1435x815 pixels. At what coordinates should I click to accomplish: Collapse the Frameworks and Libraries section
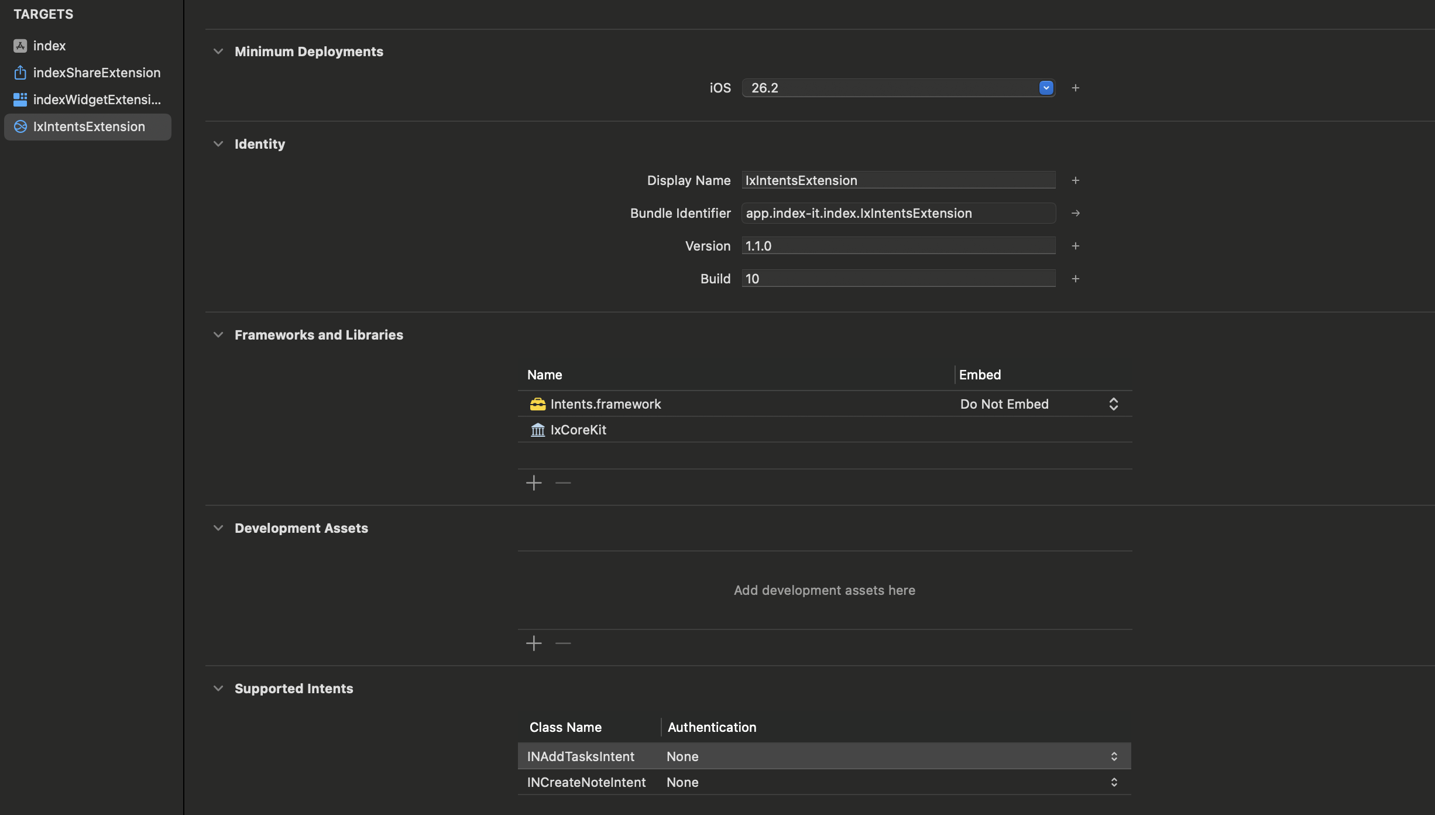(x=218, y=335)
